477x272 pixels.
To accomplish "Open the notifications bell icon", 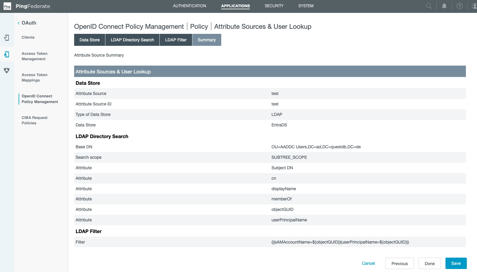I will (x=444, y=6).
